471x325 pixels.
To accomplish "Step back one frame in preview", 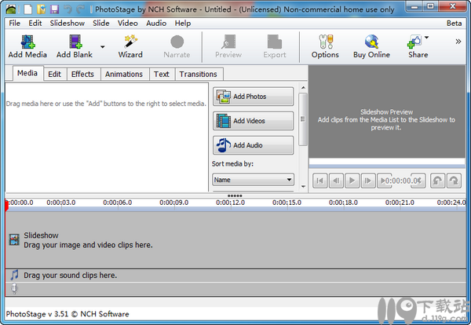I will click(336, 181).
